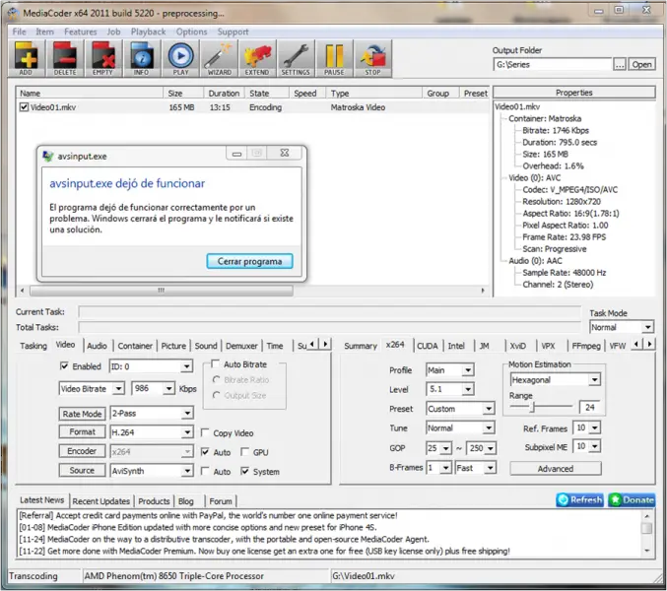This screenshot has height=591, width=667.
Task: Toggle the System checkbox
Action: click(244, 471)
